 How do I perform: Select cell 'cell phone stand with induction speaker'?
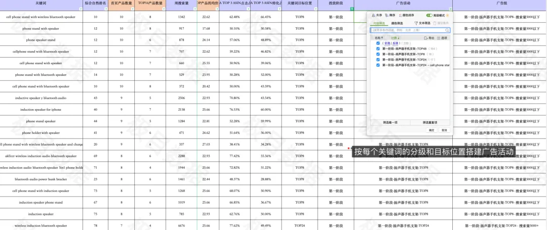pos(42,191)
